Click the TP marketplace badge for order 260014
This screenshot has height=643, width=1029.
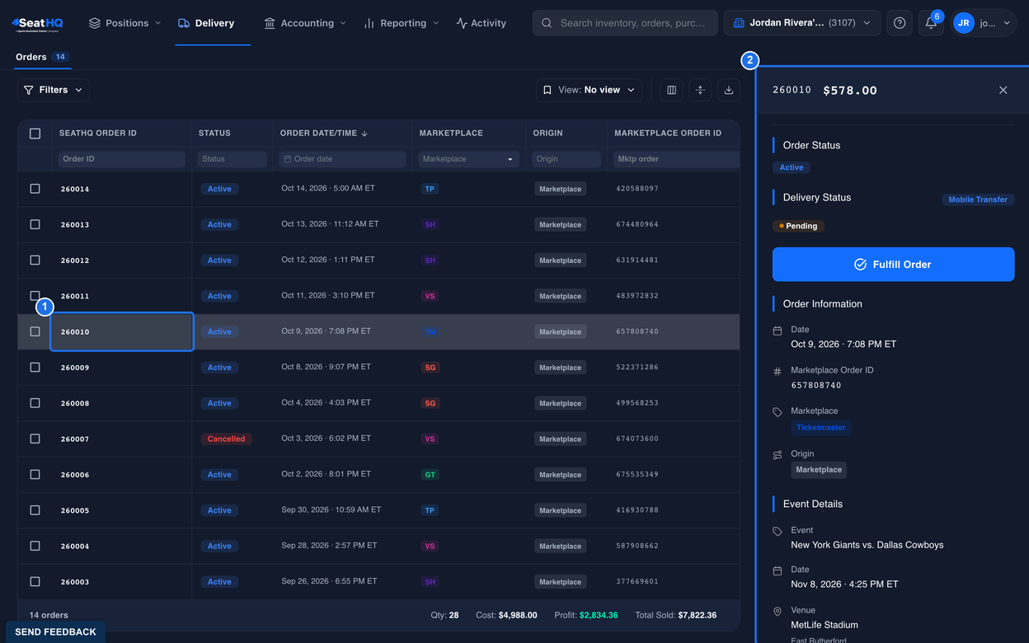tap(430, 189)
